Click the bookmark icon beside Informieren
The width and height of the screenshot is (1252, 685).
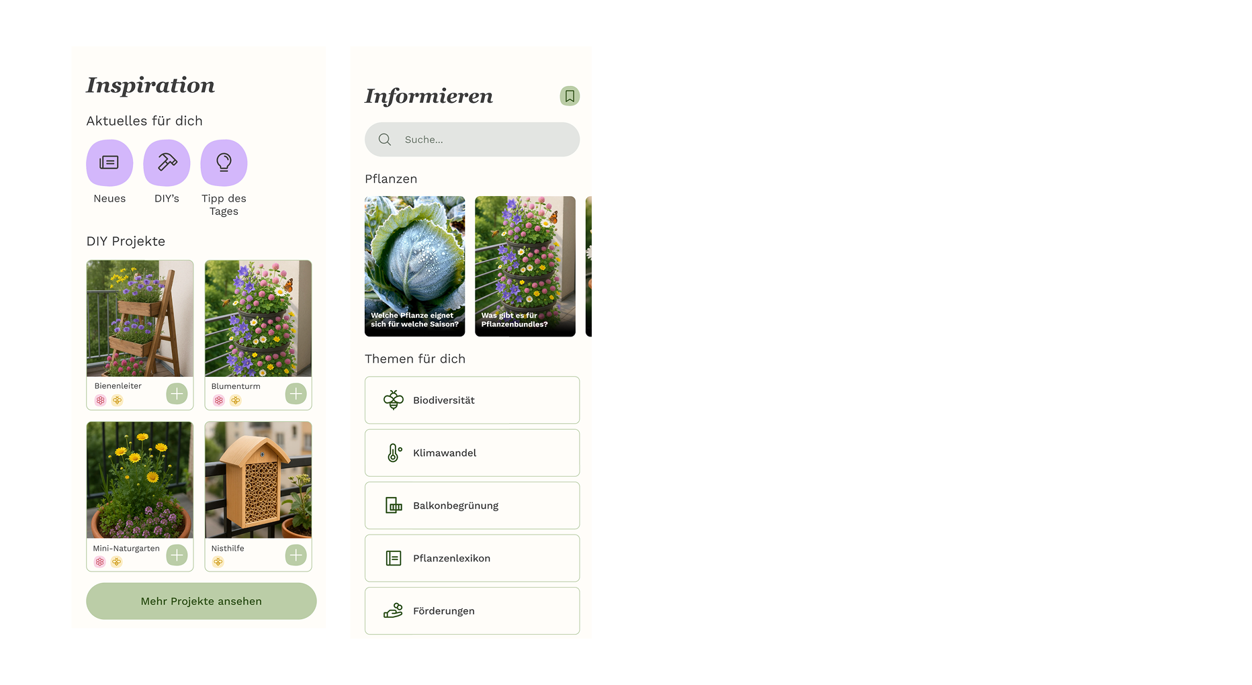click(570, 96)
